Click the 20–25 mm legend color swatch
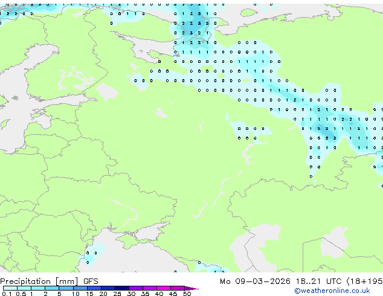This screenshot has width=383, height=296. [108, 288]
